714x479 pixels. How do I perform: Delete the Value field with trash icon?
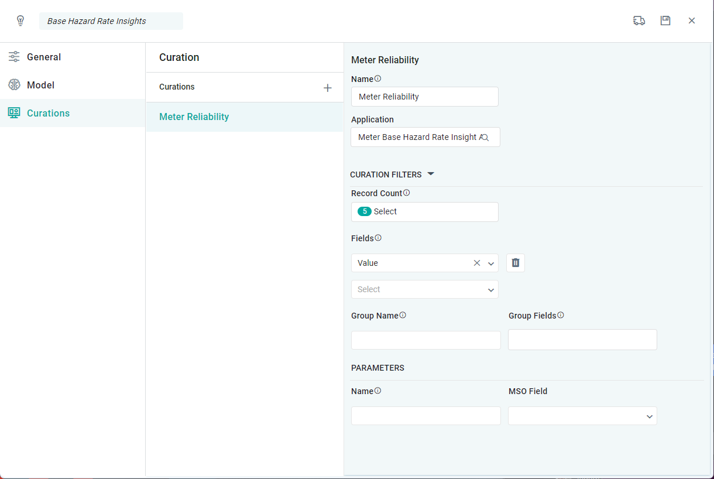(516, 263)
